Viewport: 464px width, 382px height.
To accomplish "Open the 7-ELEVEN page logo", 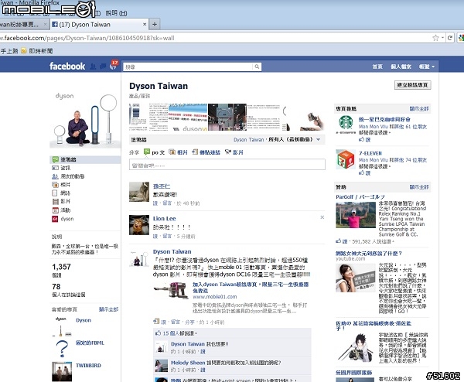I will click(x=346, y=159).
